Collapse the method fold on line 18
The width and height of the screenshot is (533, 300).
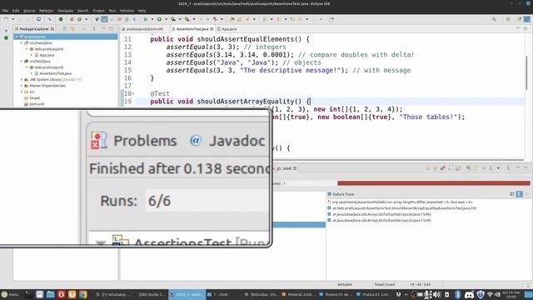pyautogui.click(x=133, y=93)
